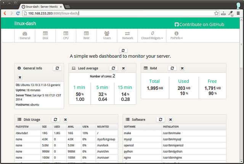Viewport: 244px width, 164px height.
Task: Click the Contribute on GitHub link
Action: (x=199, y=24)
